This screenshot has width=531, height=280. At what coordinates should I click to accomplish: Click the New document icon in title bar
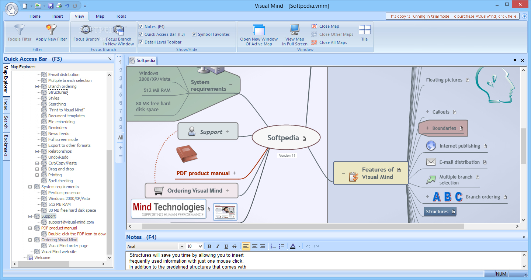point(25,6)
